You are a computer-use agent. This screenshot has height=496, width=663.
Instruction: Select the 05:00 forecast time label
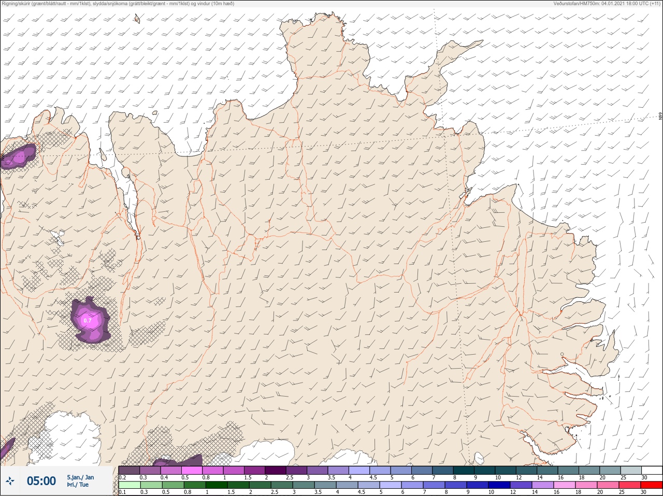click(x=41, y=481)
